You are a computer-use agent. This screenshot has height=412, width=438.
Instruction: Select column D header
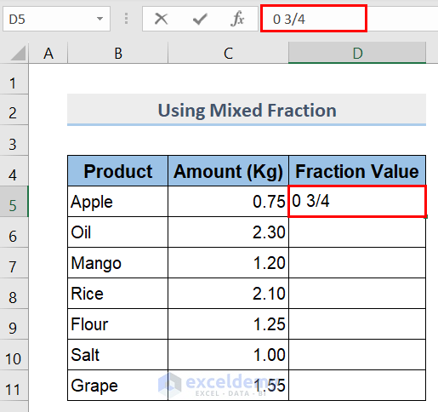coord(357,53)
